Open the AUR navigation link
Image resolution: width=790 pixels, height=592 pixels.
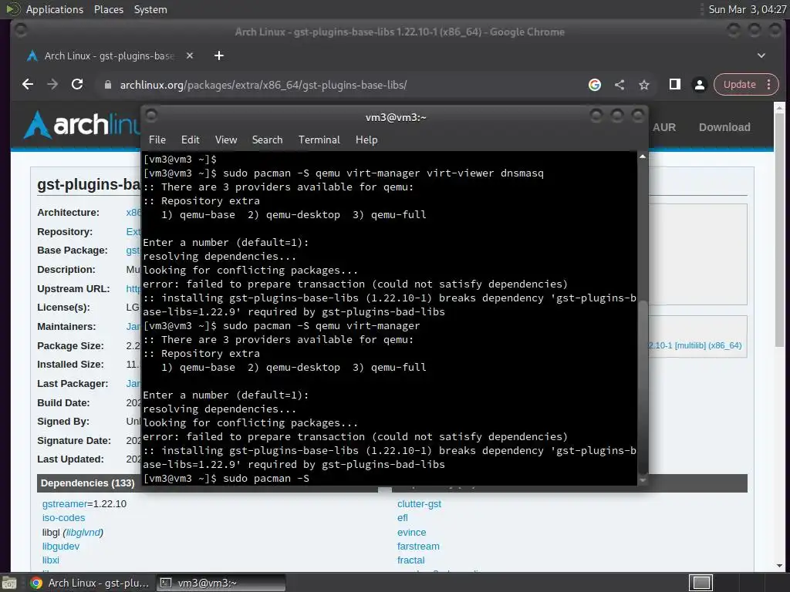point(664,127)
